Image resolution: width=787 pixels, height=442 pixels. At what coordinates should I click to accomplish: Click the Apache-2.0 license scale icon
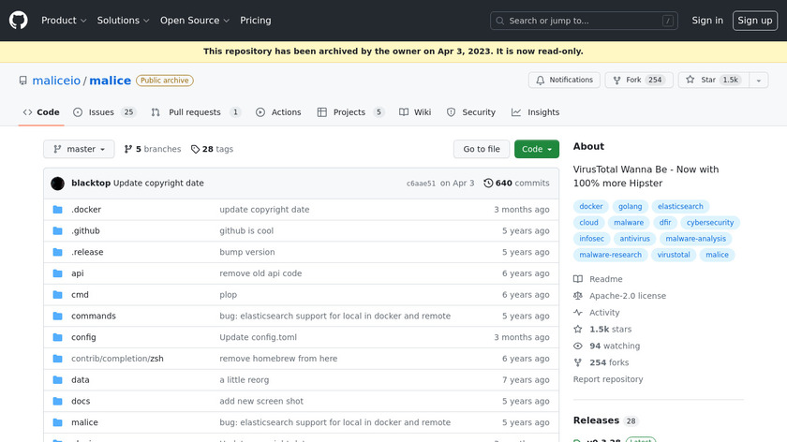pyautogui.click(x=578, y=296)
